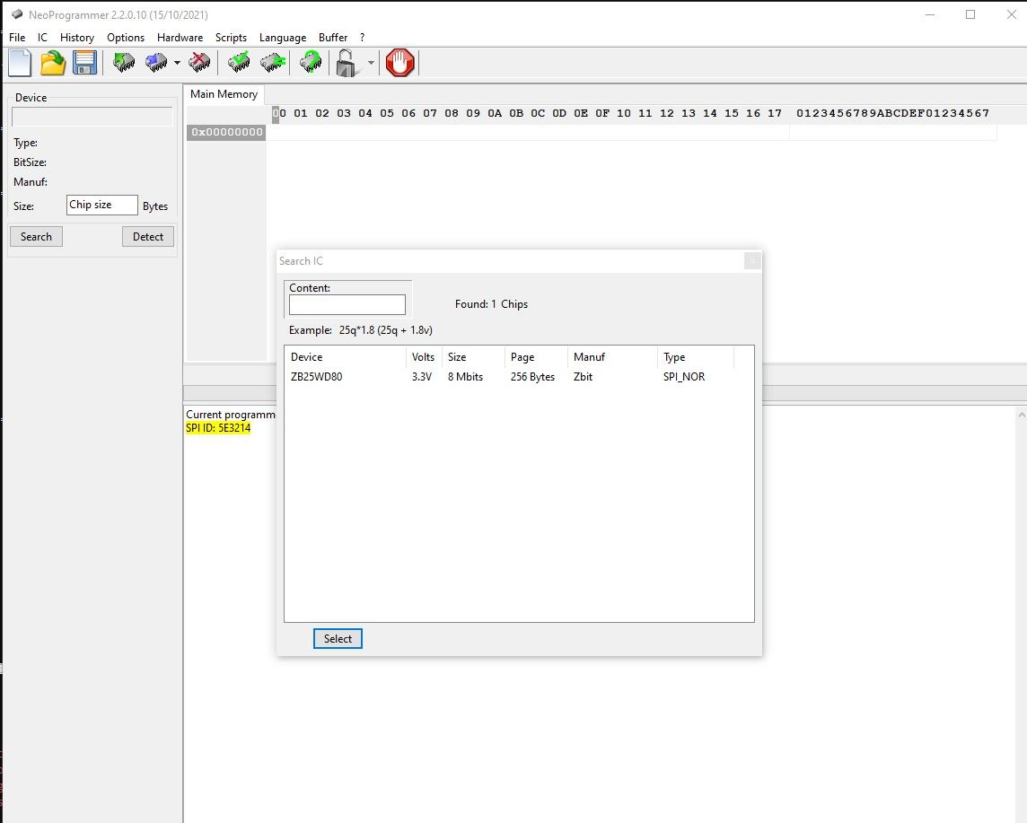Screen dimensions: 1027x823
Task: Open the Buffer menu
Action: [x=333, y=38]
